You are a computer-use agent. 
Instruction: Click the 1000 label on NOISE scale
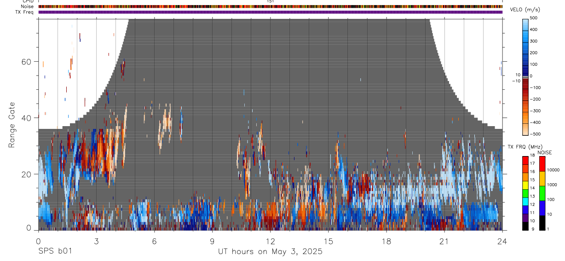point(552,185)
